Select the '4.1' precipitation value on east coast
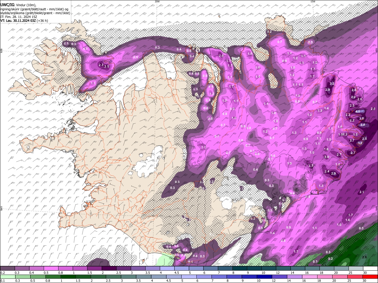378x283 pixels. (358, 111)
